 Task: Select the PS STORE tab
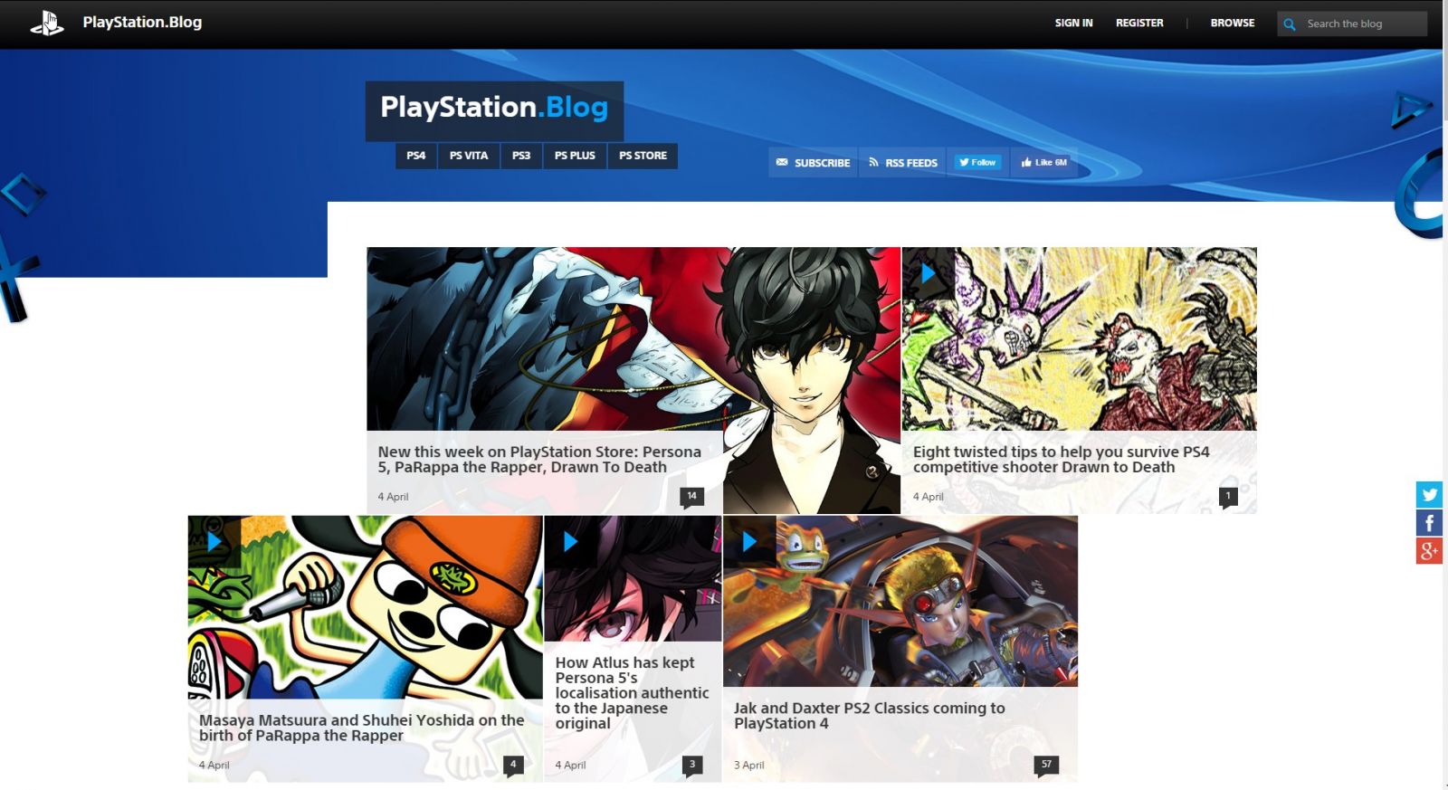pyautogui.click(x=643, y=156)
